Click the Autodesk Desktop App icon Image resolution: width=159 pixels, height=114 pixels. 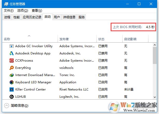(12, 53)
